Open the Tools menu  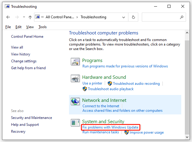point(42,27)
